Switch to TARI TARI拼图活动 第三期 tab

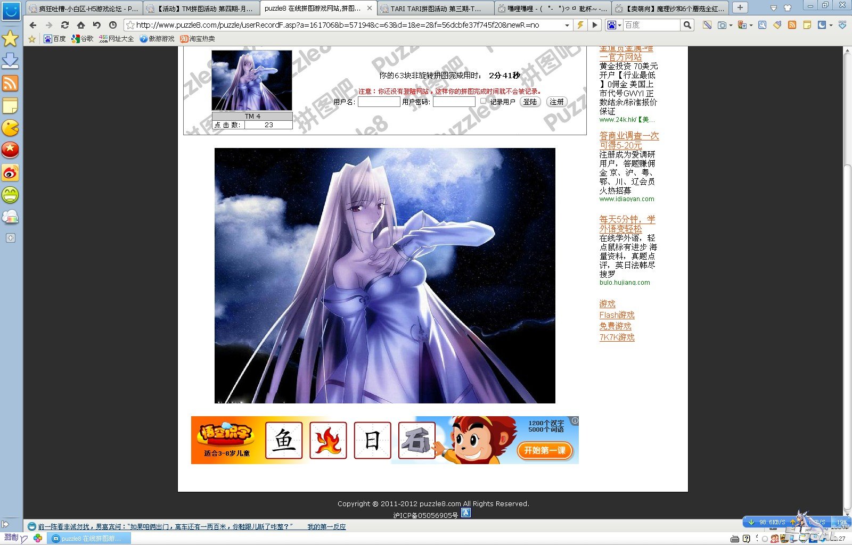pyautogui.click(x=436, y=9)
